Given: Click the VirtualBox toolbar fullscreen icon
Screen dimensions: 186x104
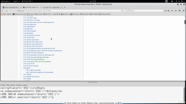Looking at the screenshot, I should pos(119,103).
